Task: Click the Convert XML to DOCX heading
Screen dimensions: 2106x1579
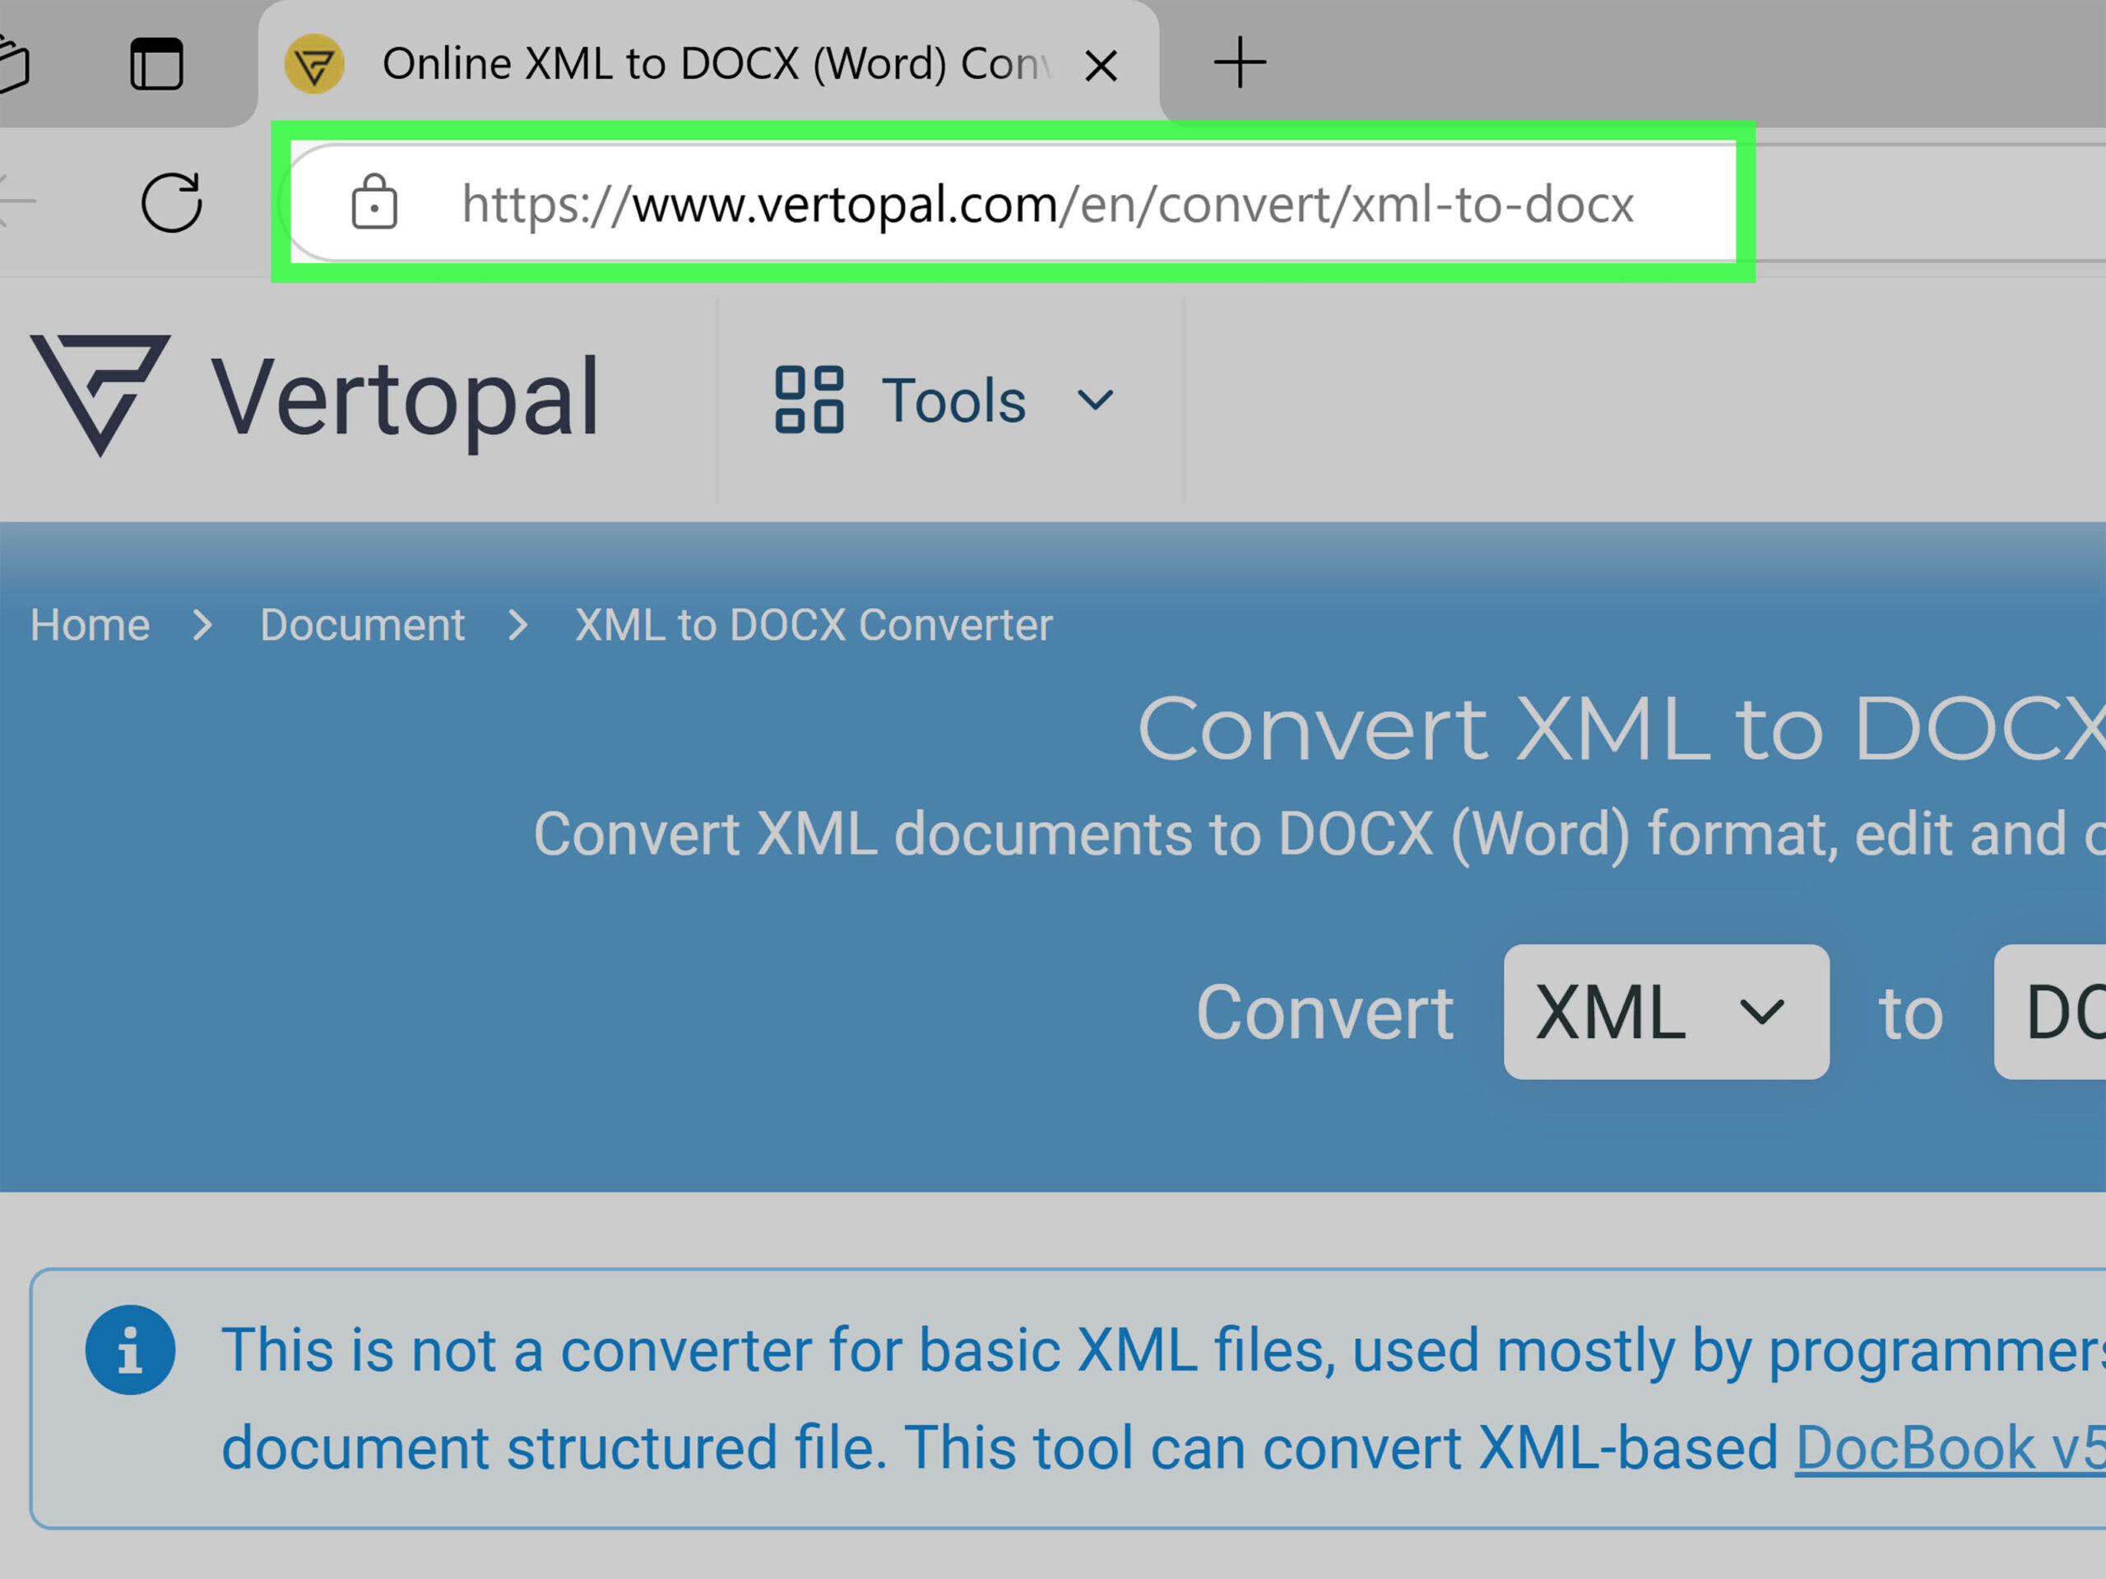Action: 1621,729
